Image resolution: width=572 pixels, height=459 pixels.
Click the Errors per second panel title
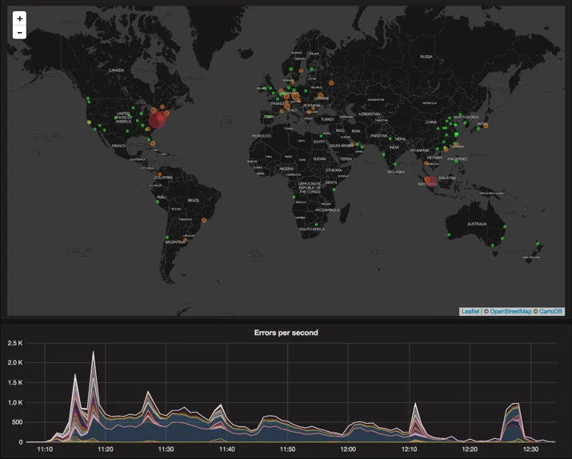point(286,333)
